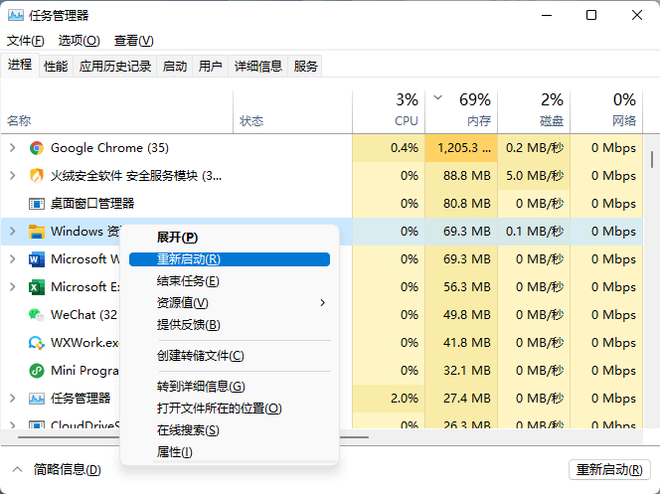Click the 重新启动(R) button at bottom right
Screen dimensions: 660x494
pyautogui.click(x=609, y=469)
